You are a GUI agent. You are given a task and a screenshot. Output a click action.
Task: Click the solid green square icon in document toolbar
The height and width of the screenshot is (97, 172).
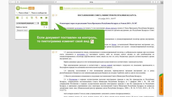tap(17, 18)
